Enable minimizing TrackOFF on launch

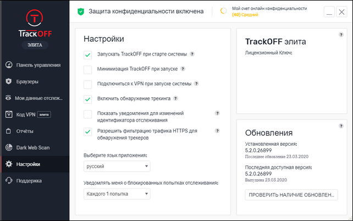87,69
